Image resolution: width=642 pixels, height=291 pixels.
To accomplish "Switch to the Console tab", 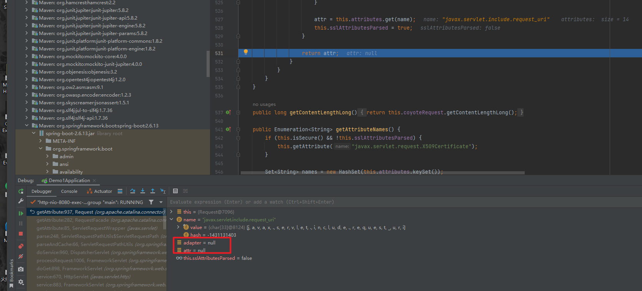I will click(69, 191).
